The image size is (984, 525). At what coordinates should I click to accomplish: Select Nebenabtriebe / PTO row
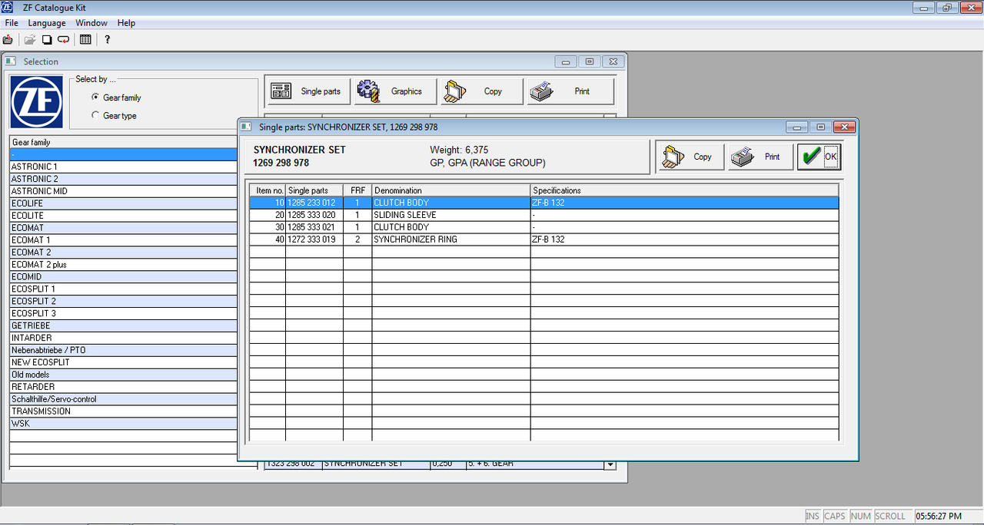[x=123, y=351]
